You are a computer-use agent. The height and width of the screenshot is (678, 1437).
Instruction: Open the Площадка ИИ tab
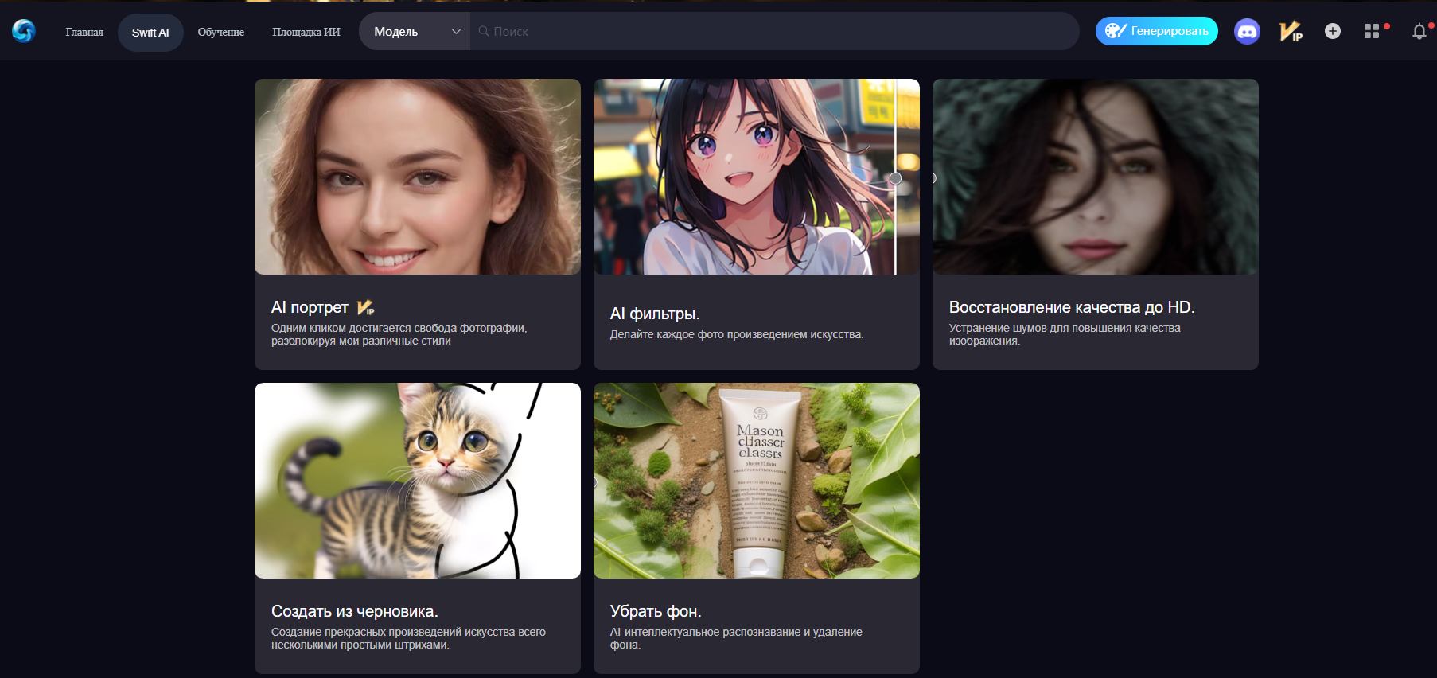tap(306, 32)
